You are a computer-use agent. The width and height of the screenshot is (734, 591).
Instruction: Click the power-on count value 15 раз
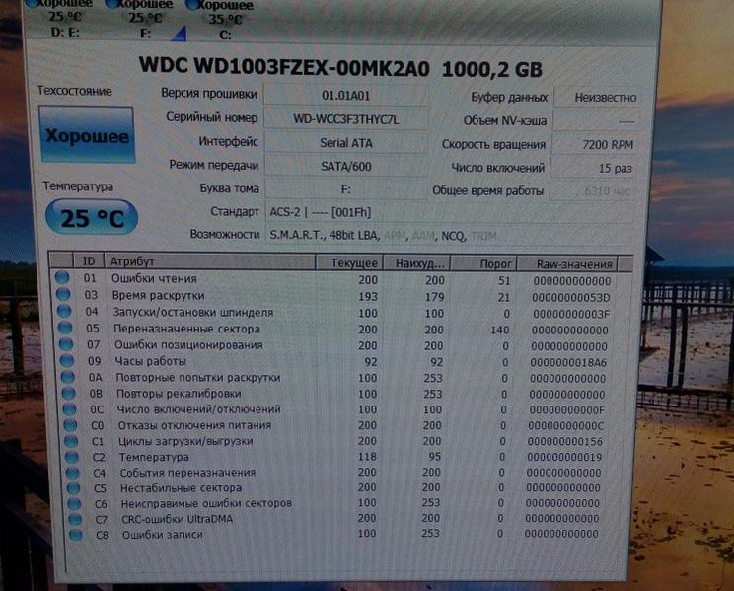click(593, 168)
